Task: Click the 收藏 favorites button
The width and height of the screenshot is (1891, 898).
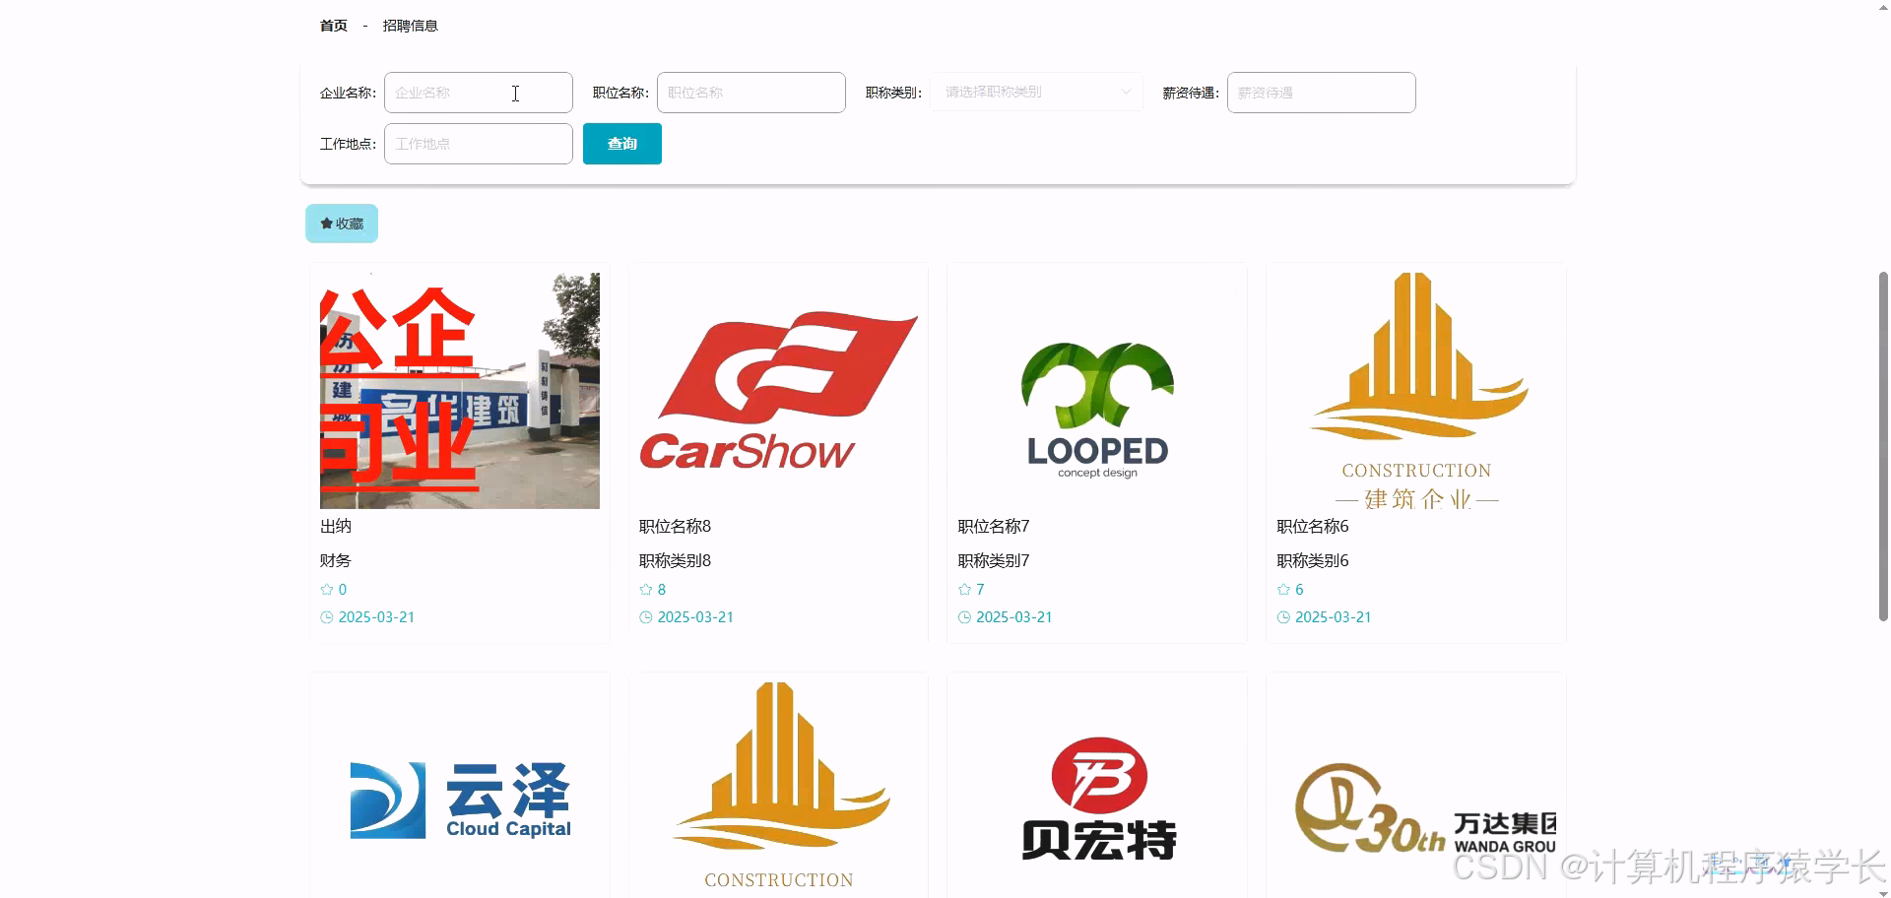Action: click(x=341, y=224)
